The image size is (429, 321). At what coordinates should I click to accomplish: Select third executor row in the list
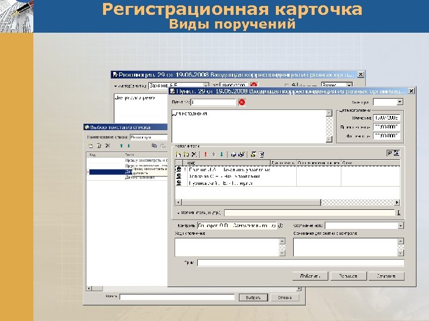tap(287, 184)
